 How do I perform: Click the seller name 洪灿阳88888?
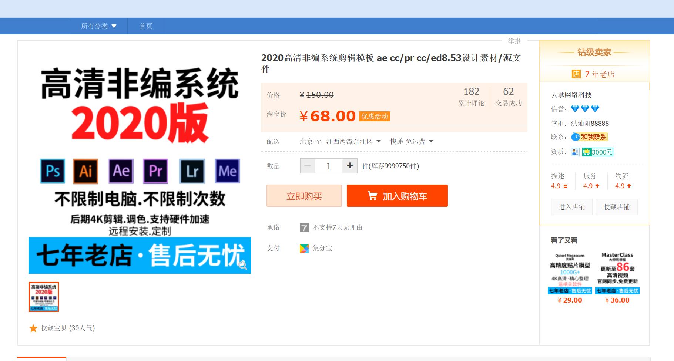(590, 123)
